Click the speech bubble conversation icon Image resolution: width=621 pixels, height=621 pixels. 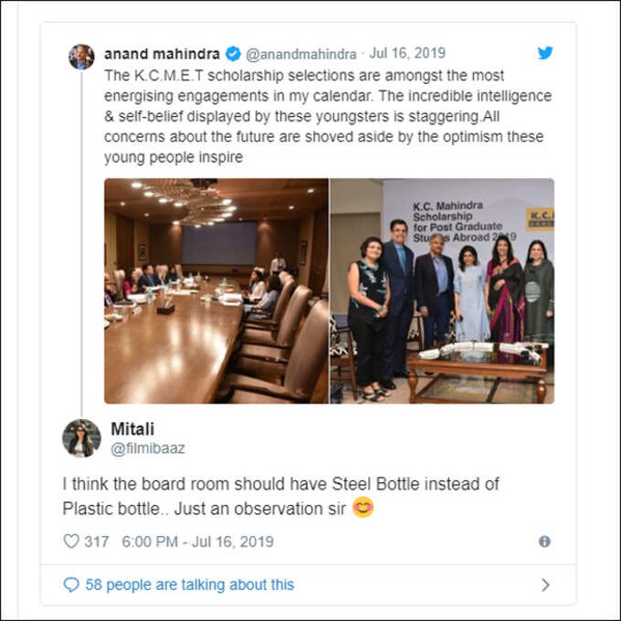(71, 584)
